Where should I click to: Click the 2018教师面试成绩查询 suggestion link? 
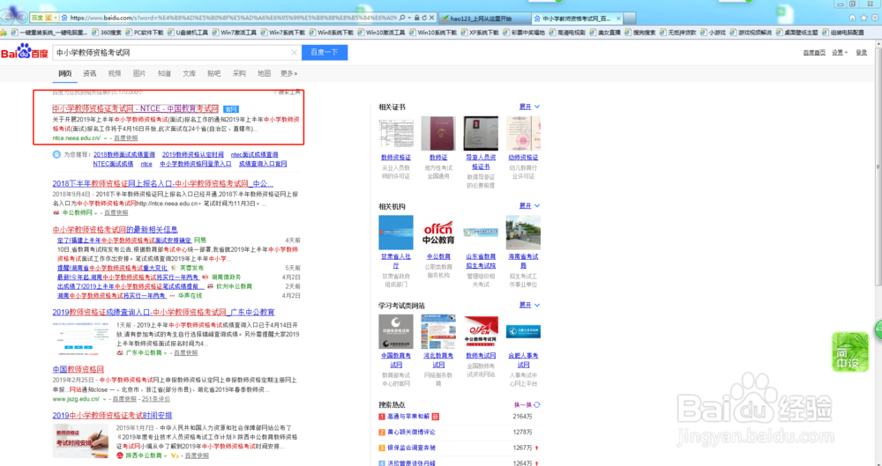(124, 154)
